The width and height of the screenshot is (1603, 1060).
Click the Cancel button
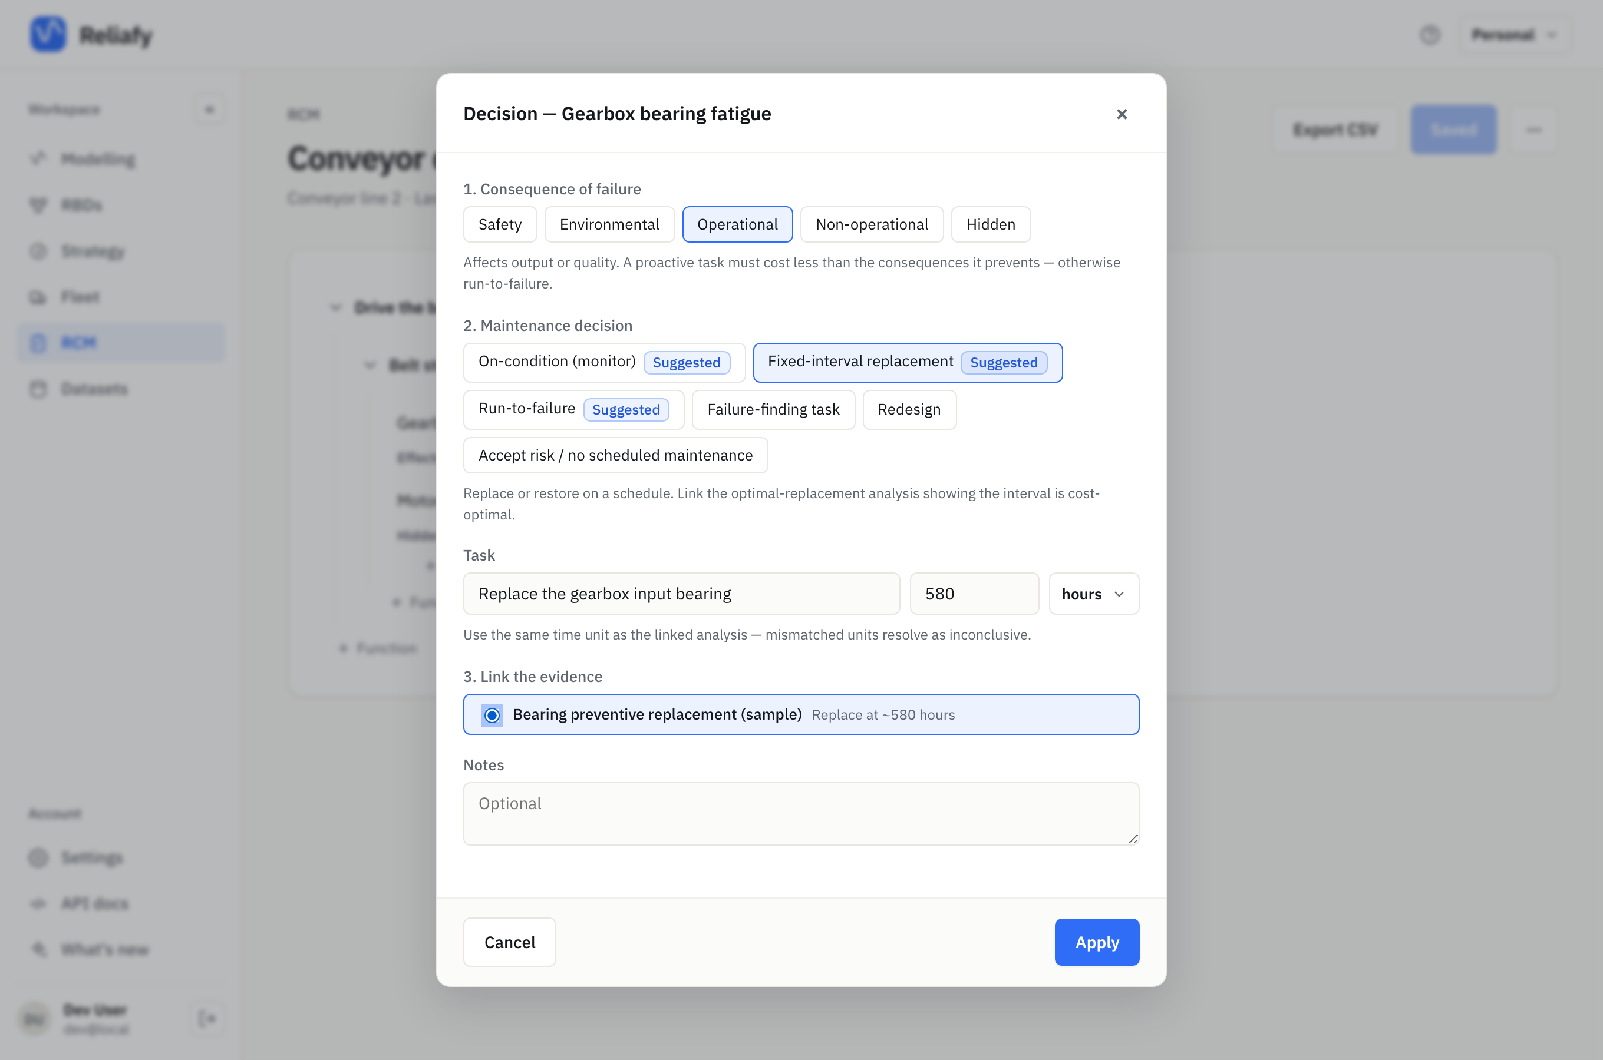pyautogui.click(x=509, y=942)
